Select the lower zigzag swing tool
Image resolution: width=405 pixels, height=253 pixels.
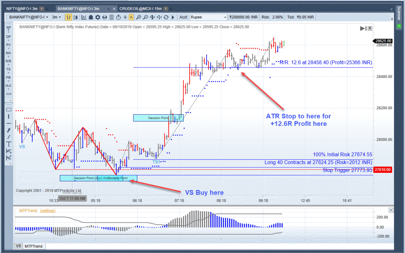9,157
